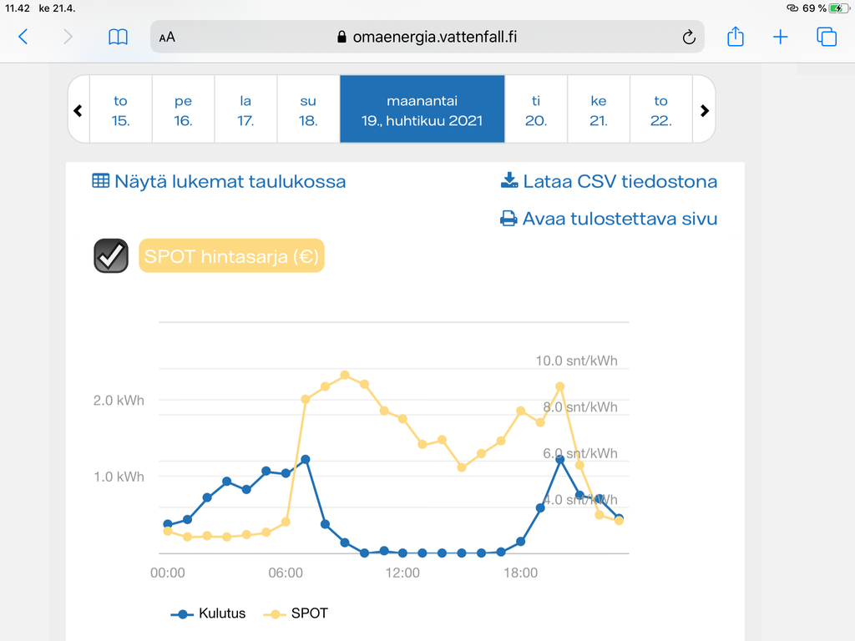855x641 pixels.
Task: Open the aA reader text size menu
Action: pos(167,38)
